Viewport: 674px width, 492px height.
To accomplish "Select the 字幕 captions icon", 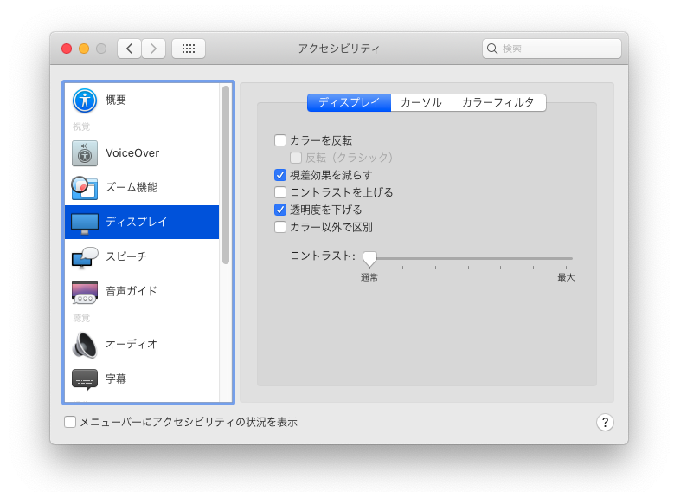I will [x=85, y=379].
